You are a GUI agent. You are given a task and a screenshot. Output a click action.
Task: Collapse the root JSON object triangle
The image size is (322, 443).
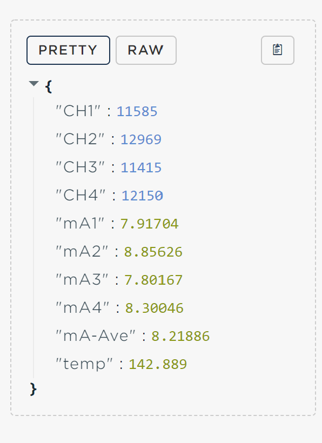click(34, 84)
